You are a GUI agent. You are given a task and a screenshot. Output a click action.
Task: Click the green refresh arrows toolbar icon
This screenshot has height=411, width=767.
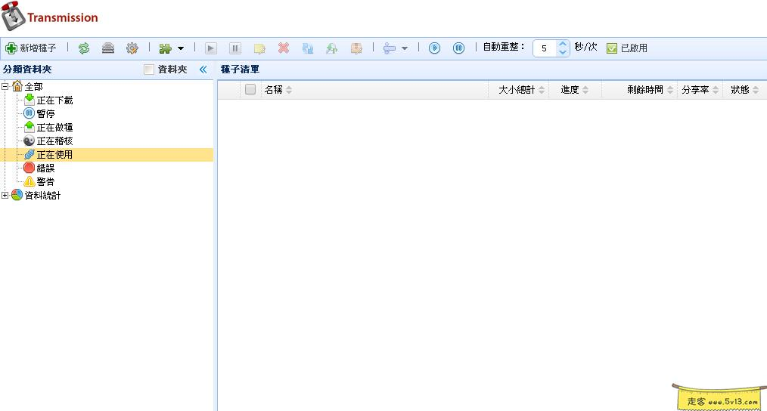click(84, 48)
